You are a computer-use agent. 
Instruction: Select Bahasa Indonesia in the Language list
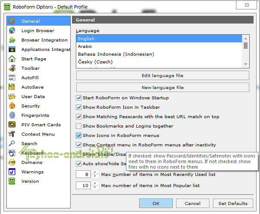click(159, 54)
